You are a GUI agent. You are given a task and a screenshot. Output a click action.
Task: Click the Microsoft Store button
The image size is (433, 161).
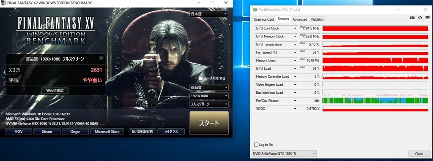click(107, 132)
